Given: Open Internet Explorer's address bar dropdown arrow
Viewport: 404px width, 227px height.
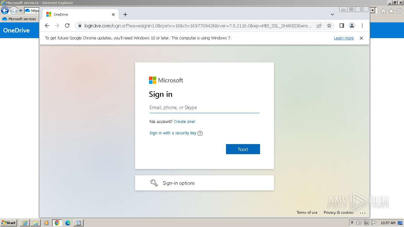Looking at the screenshot, I should pos(373,10).
